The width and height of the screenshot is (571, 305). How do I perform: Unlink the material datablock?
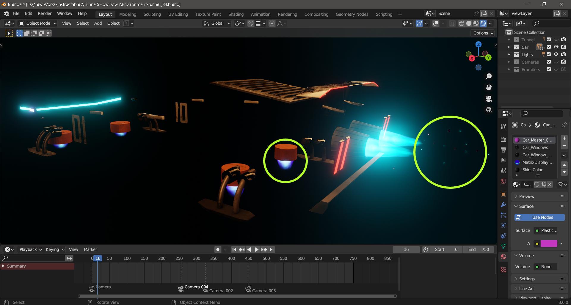tap(550, 184)
